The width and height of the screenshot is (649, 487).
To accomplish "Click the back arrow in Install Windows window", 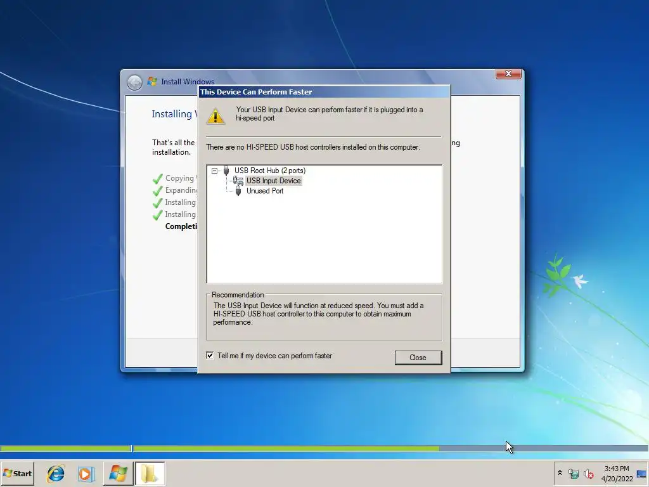I will click(x=134, y=82).
